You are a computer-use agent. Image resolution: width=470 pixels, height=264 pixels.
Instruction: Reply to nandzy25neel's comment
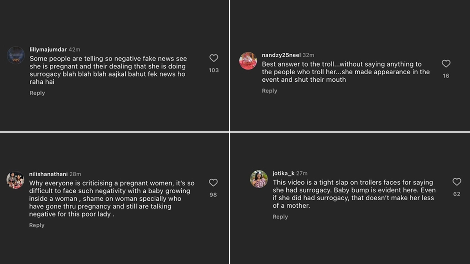(269, 91)
